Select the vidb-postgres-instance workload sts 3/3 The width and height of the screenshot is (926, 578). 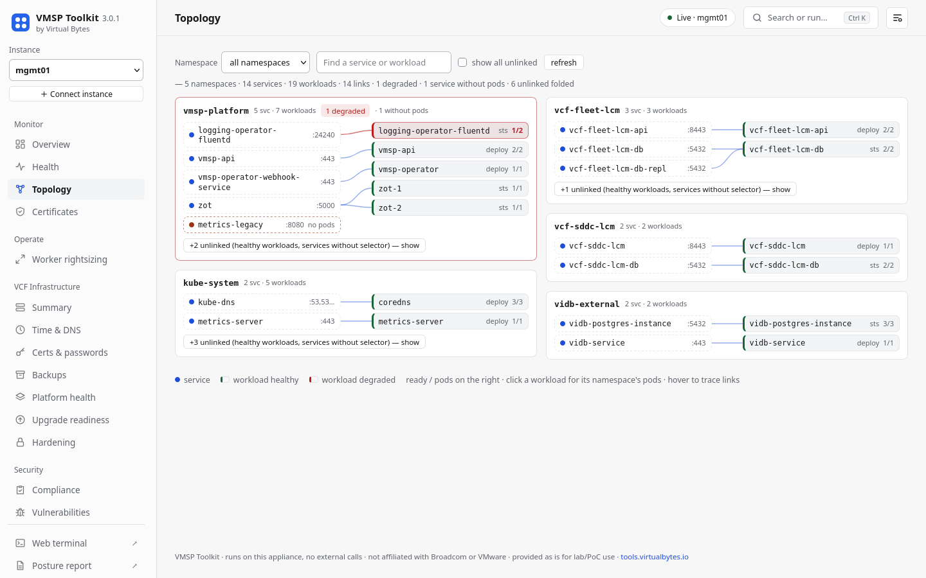[821, 324]
